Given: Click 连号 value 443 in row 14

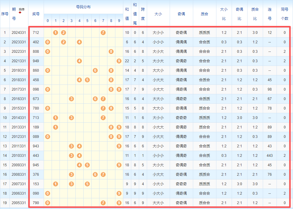Looking at the screenshot, I should point(269,156).
